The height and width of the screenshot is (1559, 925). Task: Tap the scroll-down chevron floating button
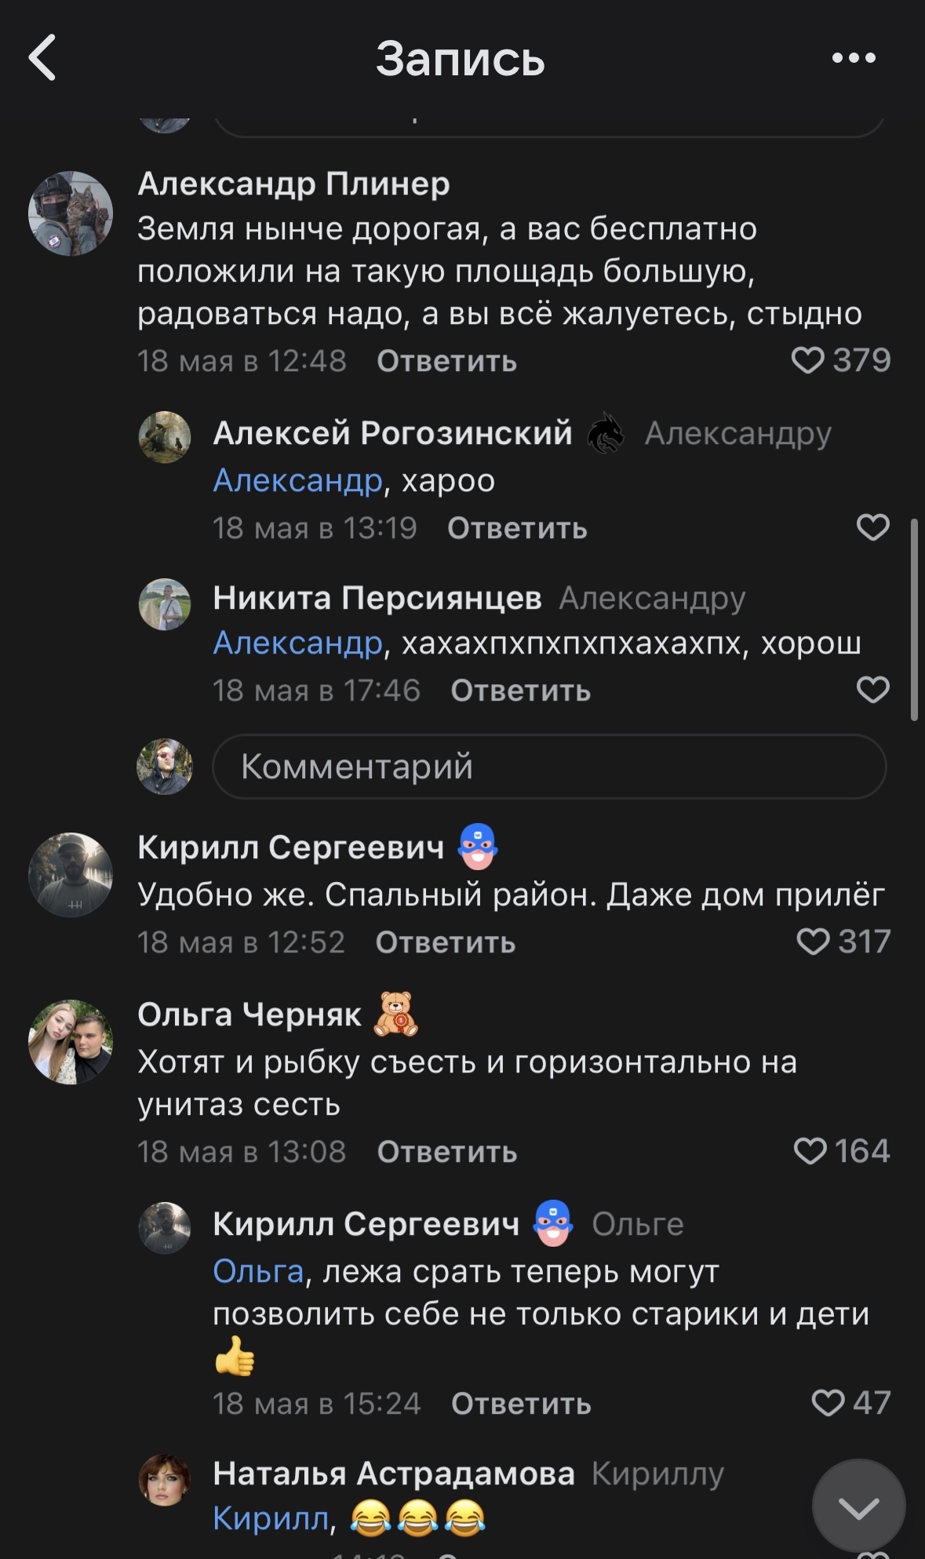pos(858,1506)
